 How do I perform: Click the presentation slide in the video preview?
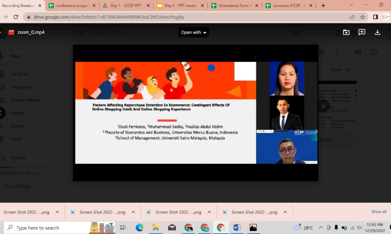click(x=165, y=113)
